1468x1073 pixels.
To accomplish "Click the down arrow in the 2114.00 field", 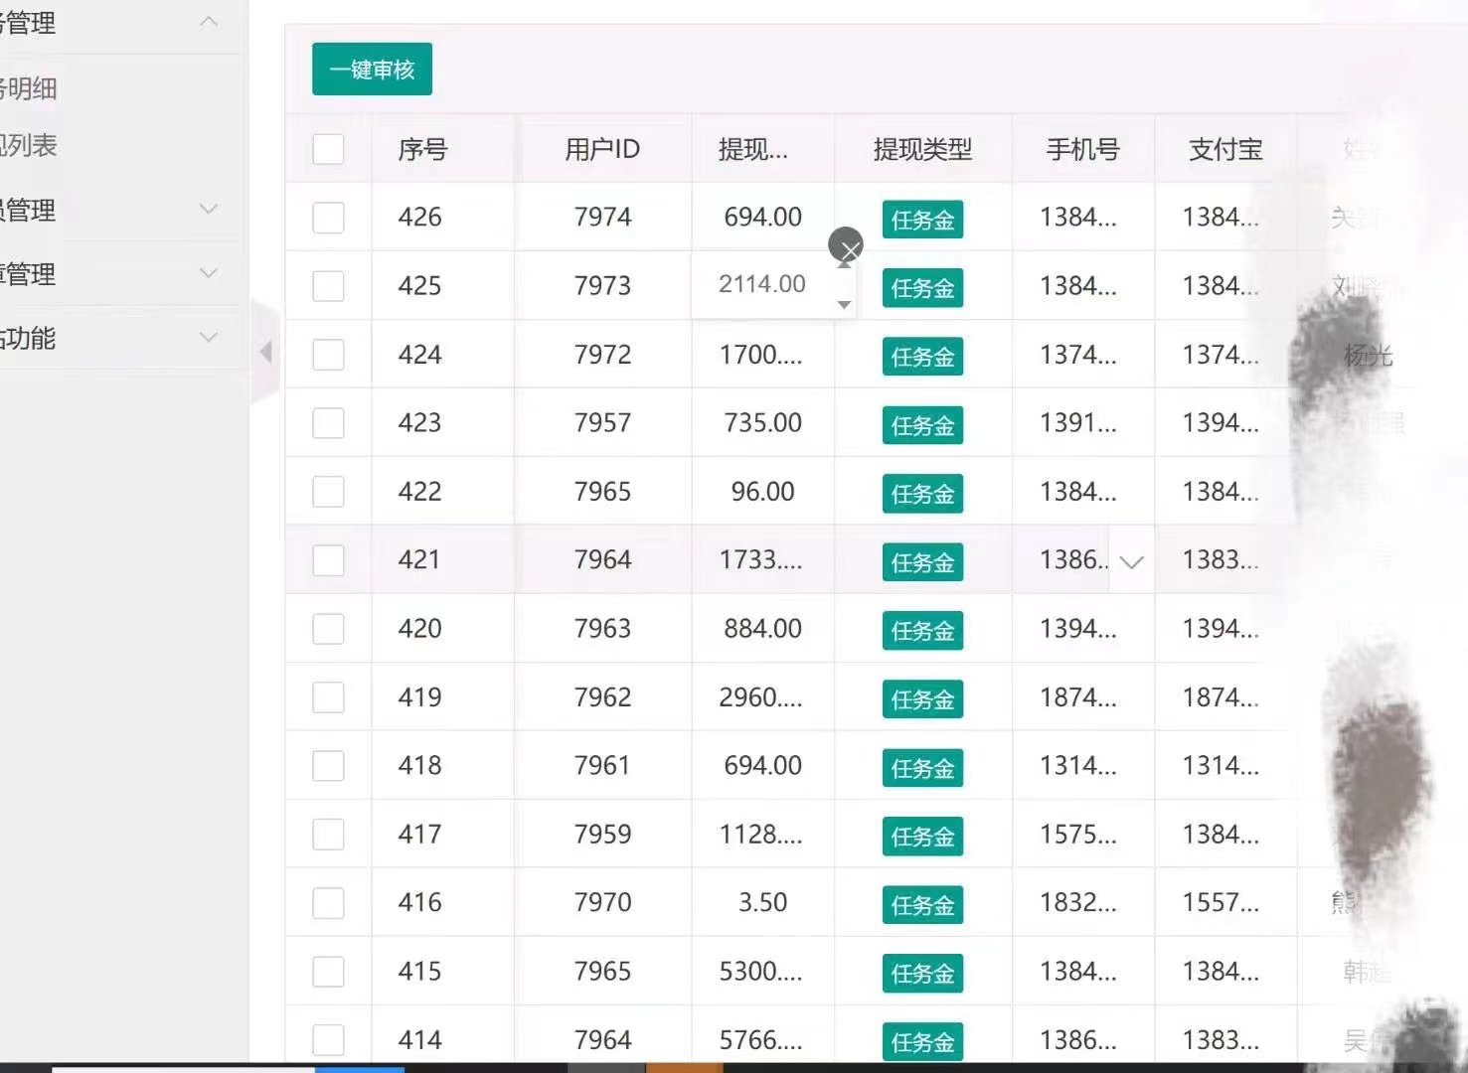I will pos(844,305).
